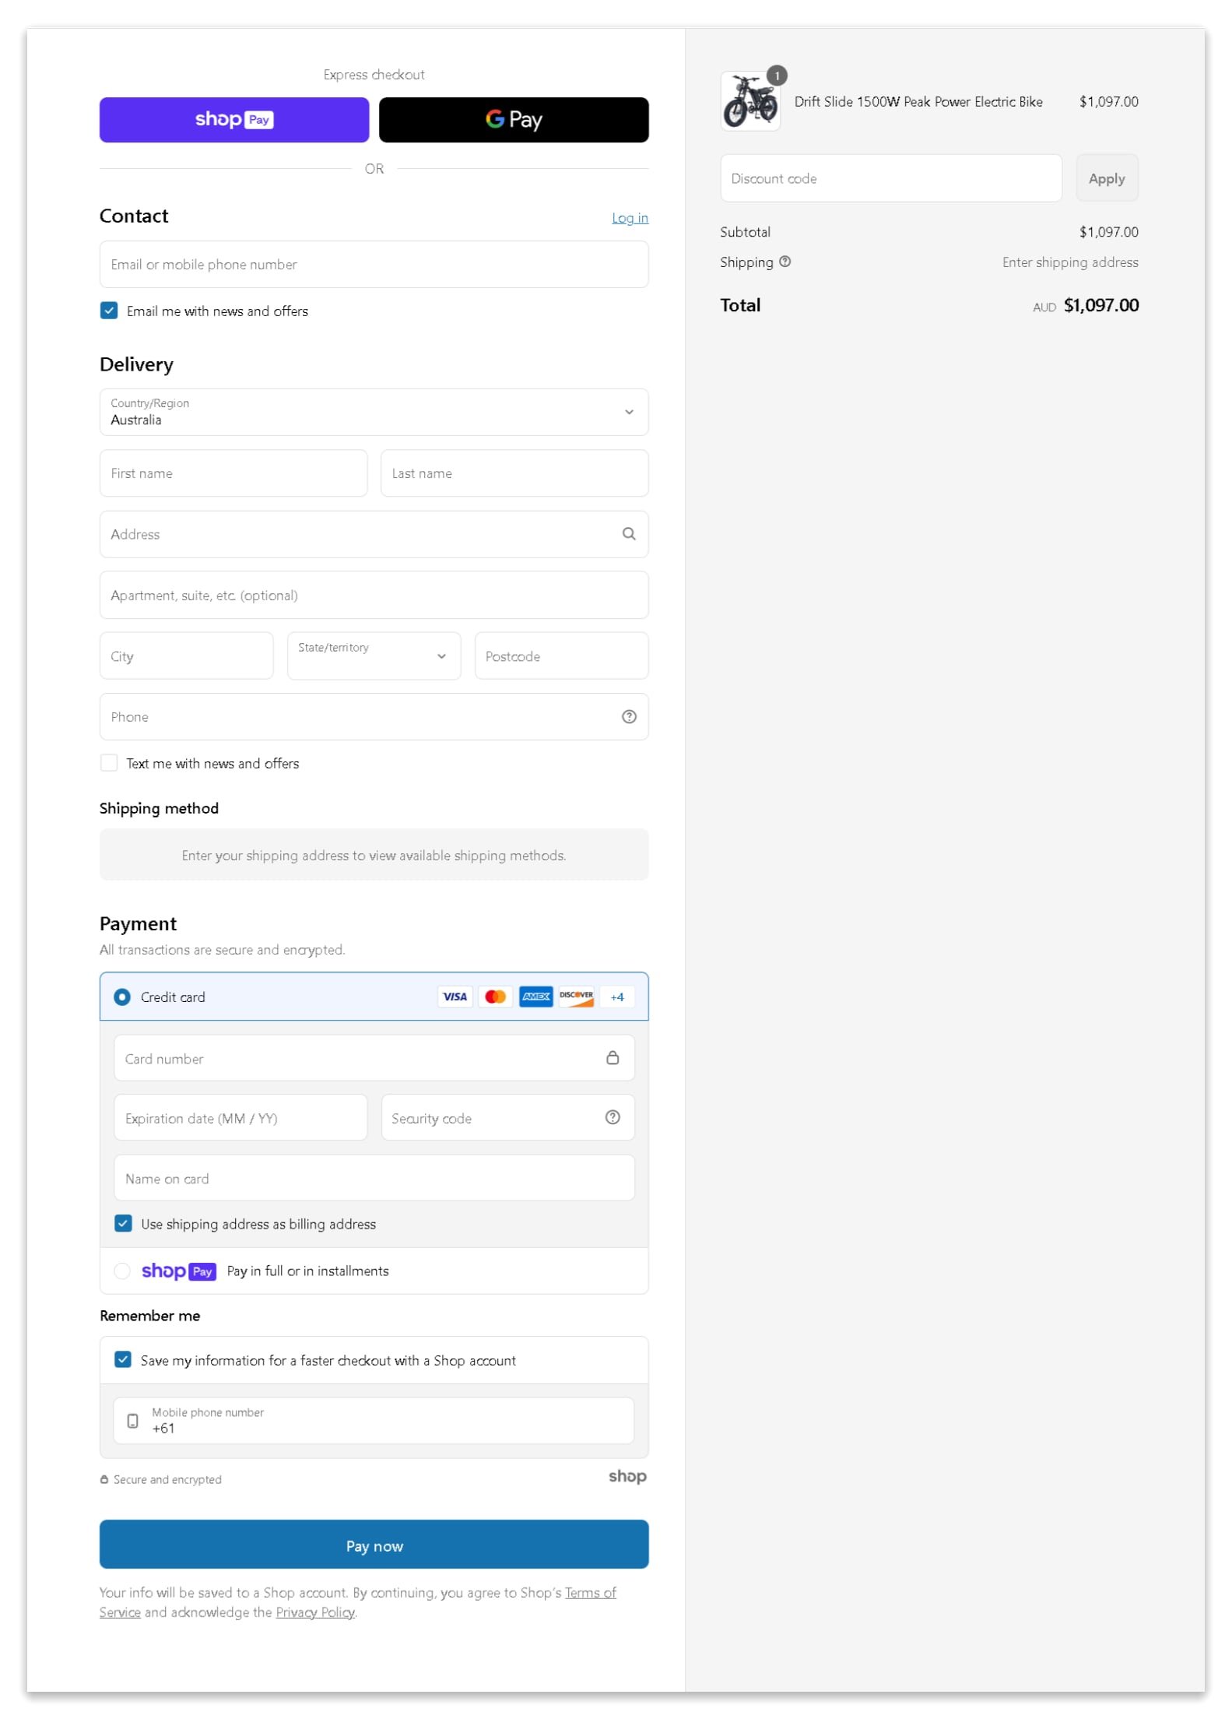The width and height of the screenshot is (1232, 1719).
Task: Expand the State/territory dropdown
Action: point(374,656)
